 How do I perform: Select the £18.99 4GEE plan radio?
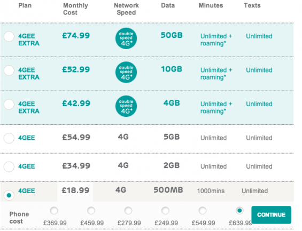[9, 195]
